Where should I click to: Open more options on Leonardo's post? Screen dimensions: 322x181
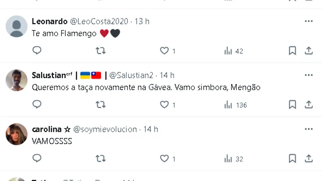pos(309,21)
